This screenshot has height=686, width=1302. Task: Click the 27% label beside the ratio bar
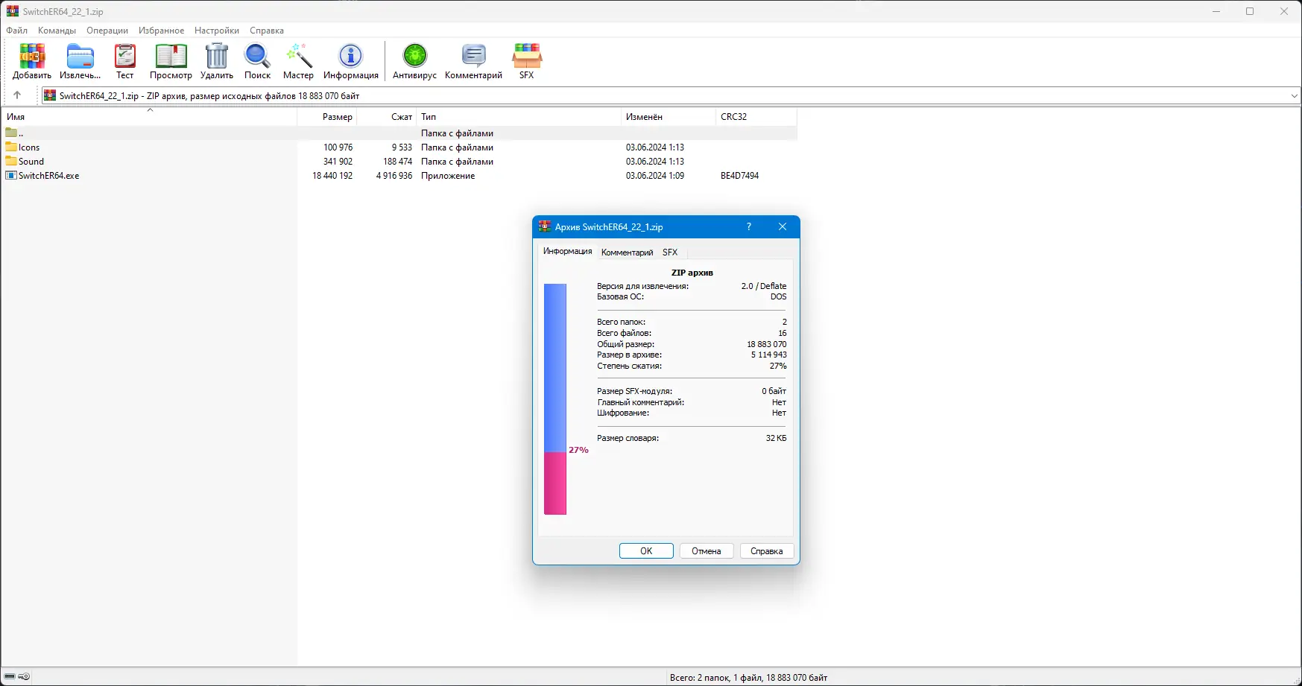pyautogui.click(x=578, y=450)
